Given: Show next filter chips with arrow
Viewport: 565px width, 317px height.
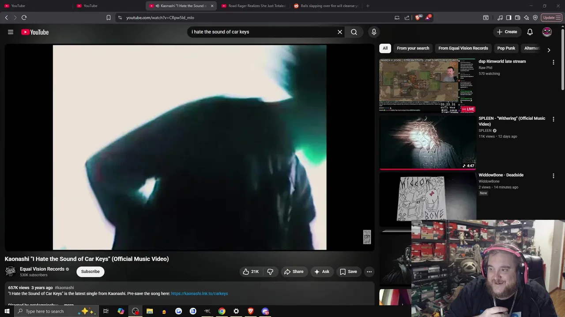Looking at the screenshot, I should 549,50.
